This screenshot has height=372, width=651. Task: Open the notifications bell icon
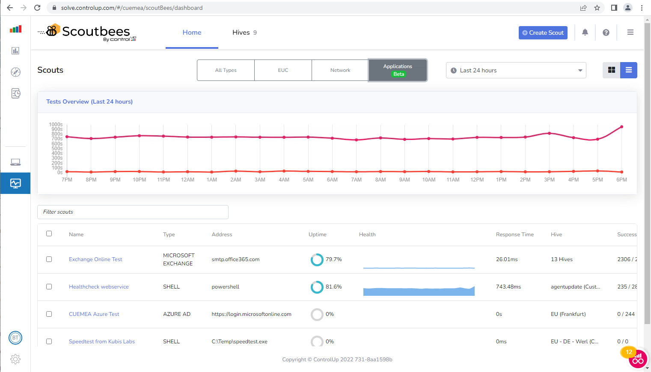point(585,32)
